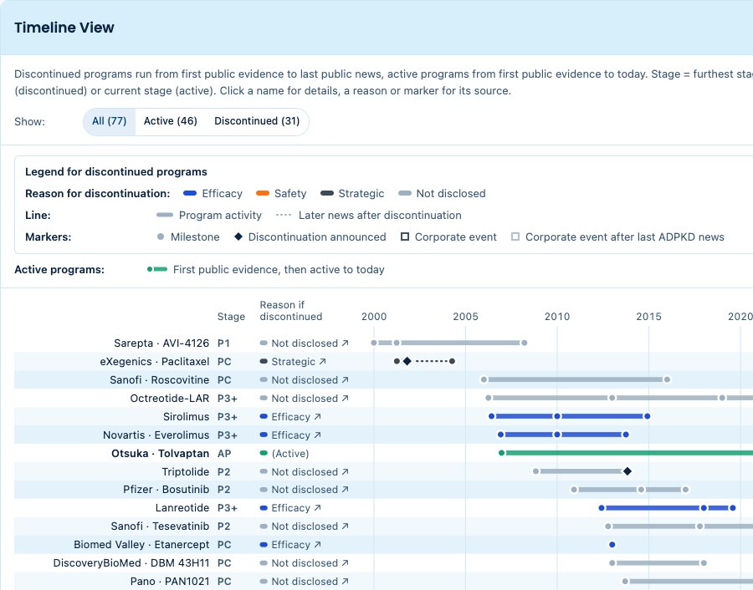Click source arrow icon for Triptolide reason
This screenshot has width=753, height=590.
point(346,471)
